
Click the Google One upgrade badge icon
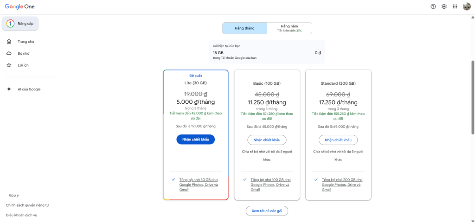tap(10, 24)
